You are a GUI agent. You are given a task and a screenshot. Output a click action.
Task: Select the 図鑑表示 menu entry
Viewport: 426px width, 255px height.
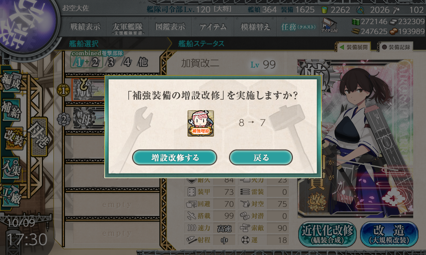[x=170, y=27]
